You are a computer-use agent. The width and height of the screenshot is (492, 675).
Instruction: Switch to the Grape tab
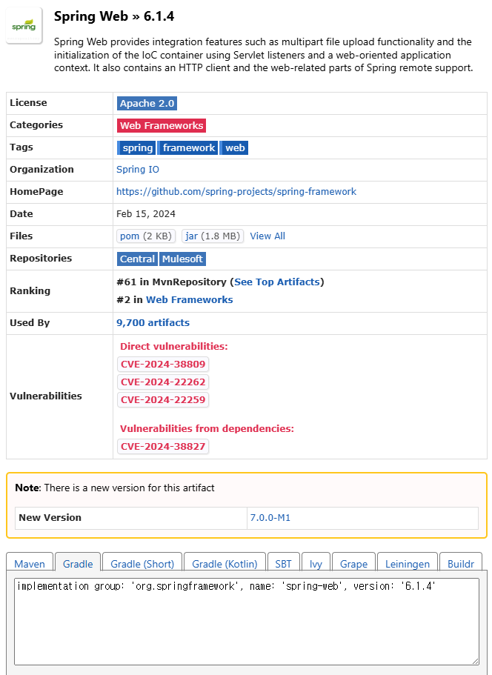[x=354, y=564]
